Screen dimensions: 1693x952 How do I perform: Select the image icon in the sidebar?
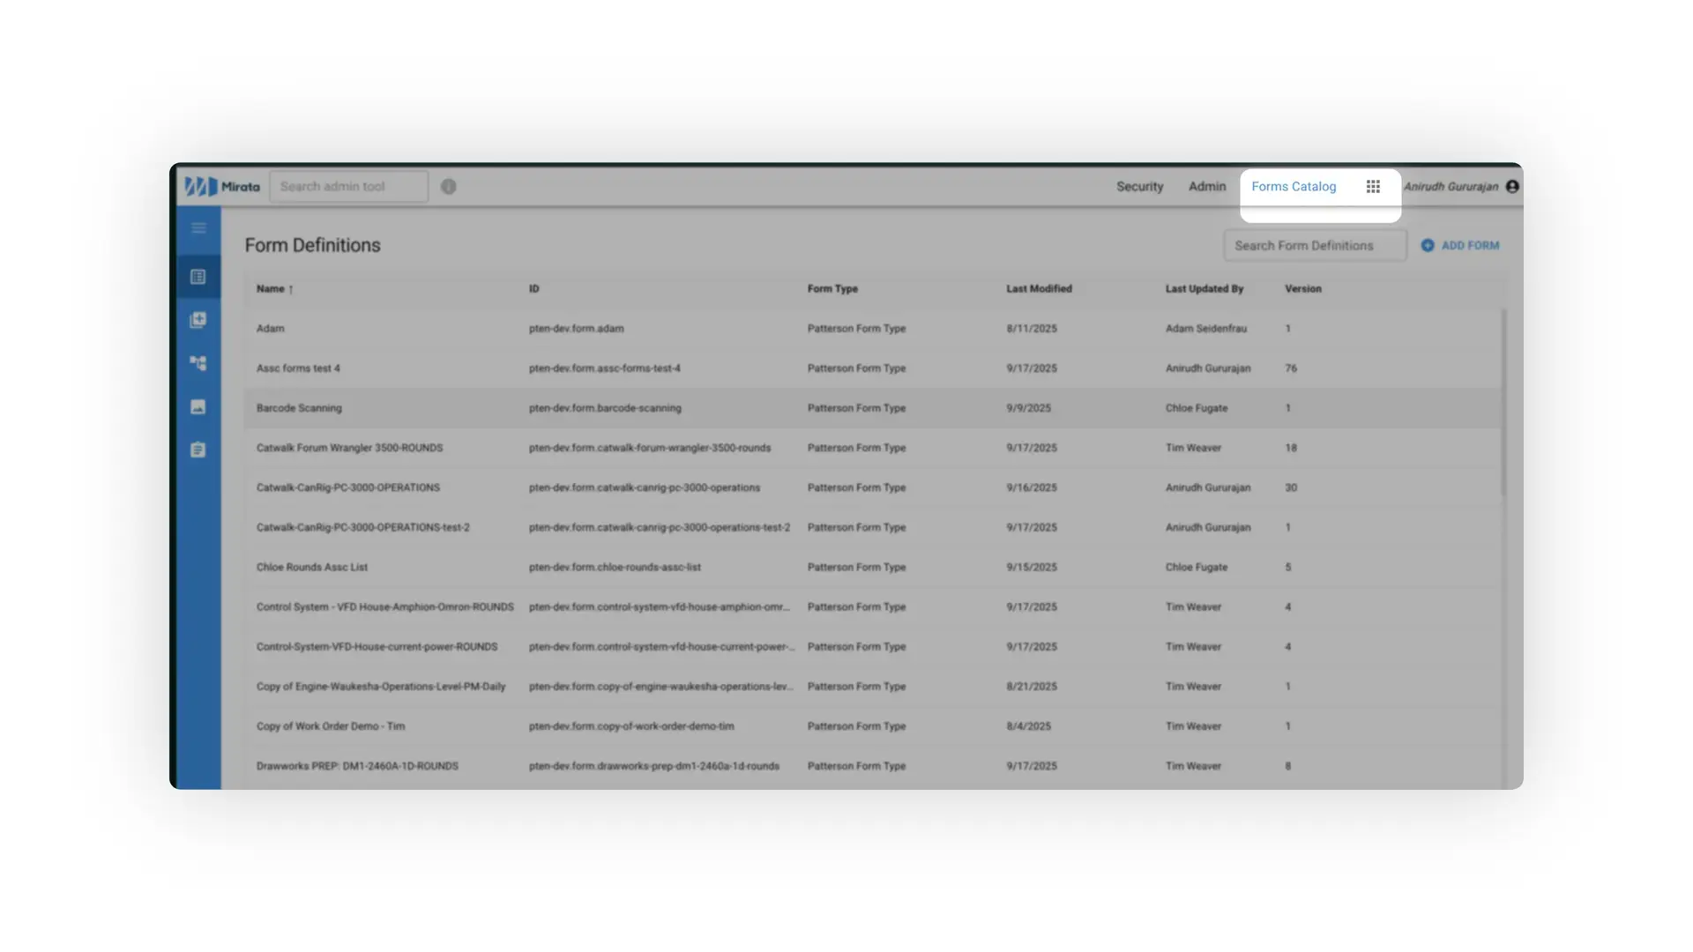click(x=198, y=406)
